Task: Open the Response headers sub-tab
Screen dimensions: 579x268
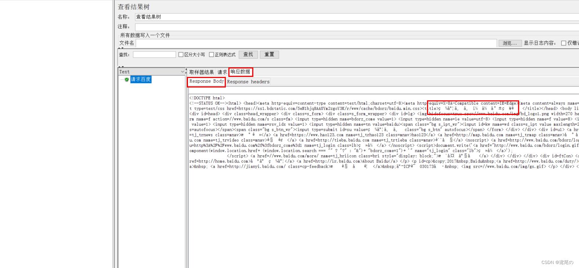Action: (248, 82)
